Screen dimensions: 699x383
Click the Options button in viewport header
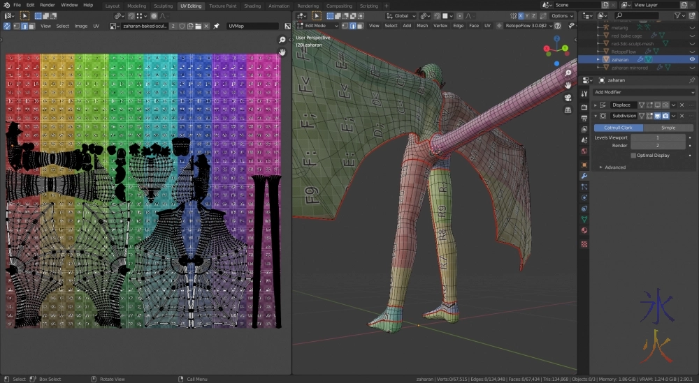[x=561, y=15]
